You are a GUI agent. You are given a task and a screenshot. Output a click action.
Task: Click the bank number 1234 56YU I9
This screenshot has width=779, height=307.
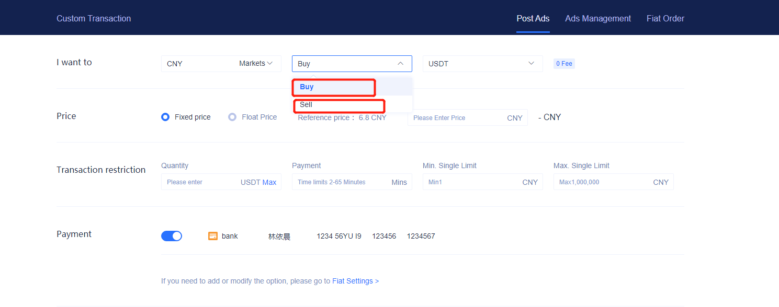(x=339, y=236)
